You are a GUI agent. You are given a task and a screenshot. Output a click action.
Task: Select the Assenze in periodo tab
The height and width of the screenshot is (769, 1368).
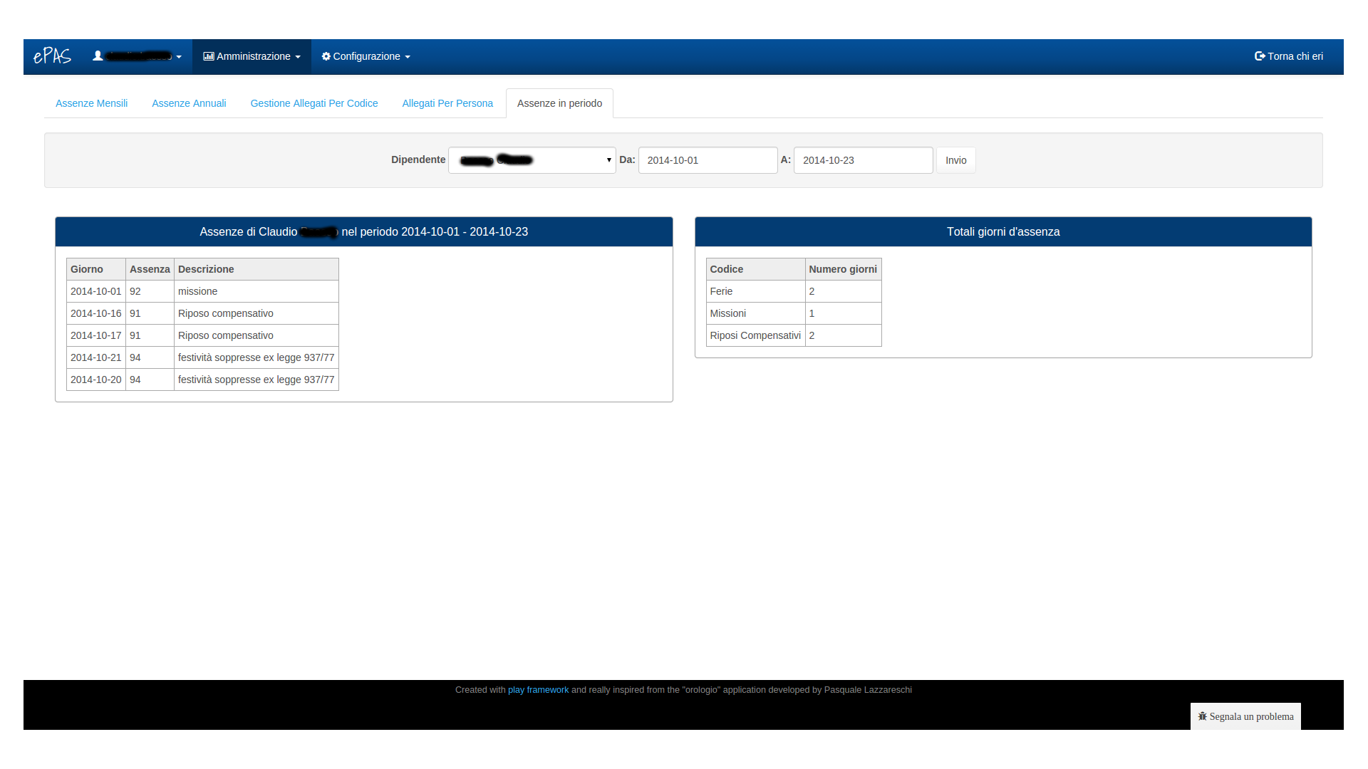point(559,103)
